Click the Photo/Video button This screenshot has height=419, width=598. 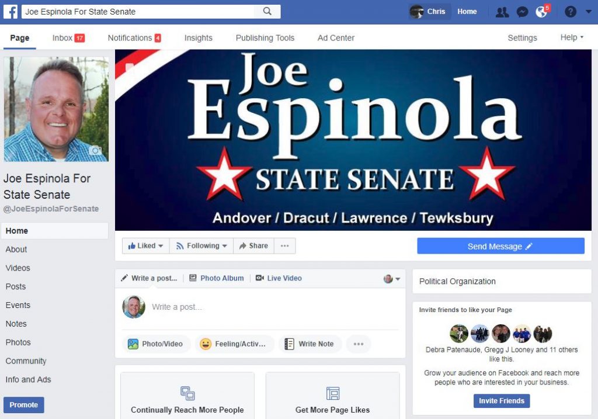point(155,344)
